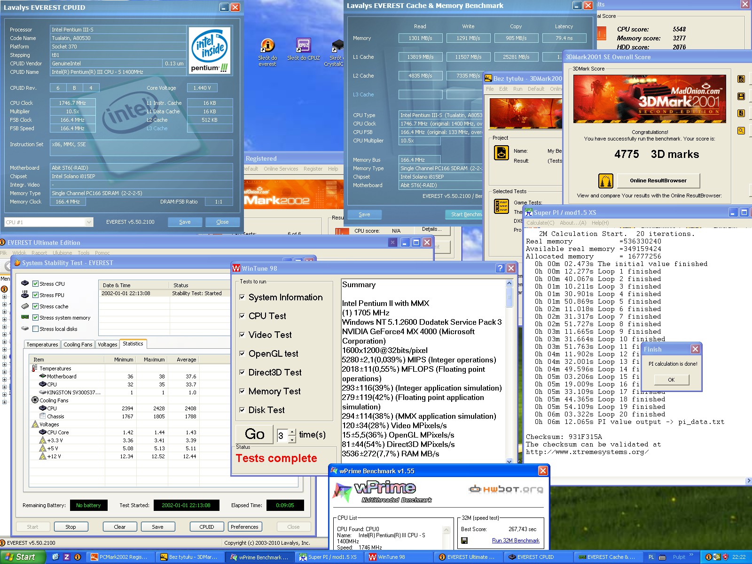Click Stop in System Stability Test
The image size is (752, 564).
coord(70,527)
